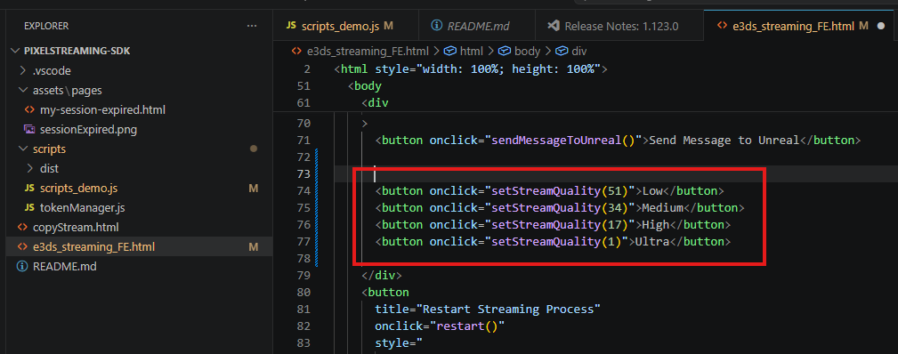
Task: Click 'setStreamQuality(51)' in the code
Action: (x=560, y=190)
